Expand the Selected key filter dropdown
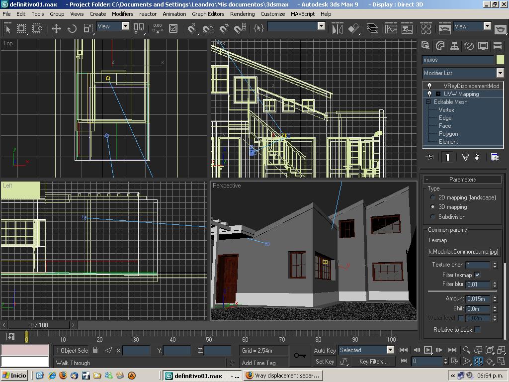 (390, 350)
